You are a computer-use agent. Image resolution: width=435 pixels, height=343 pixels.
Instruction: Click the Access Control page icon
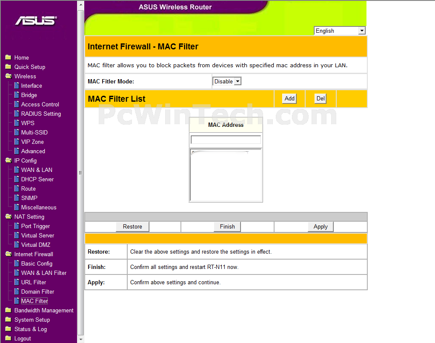[x=17, y=104]
